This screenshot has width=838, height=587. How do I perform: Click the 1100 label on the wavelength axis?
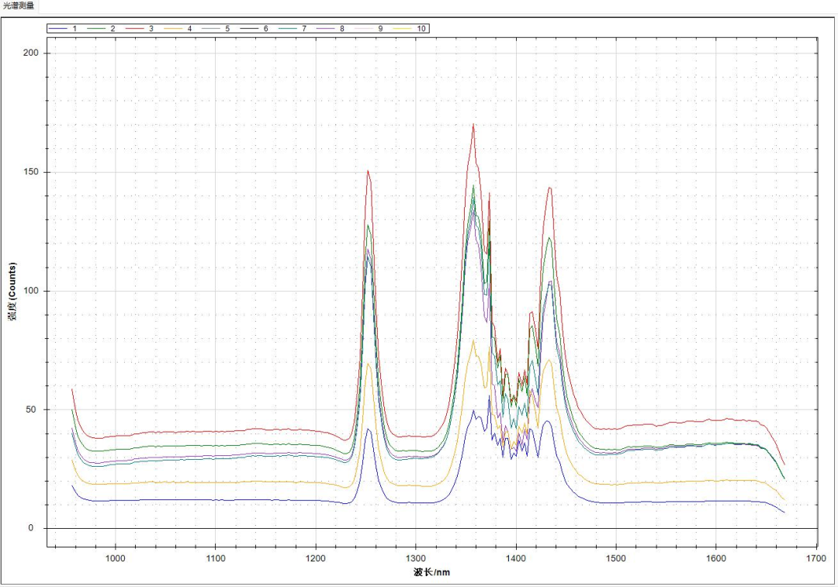tap(216, 558)
